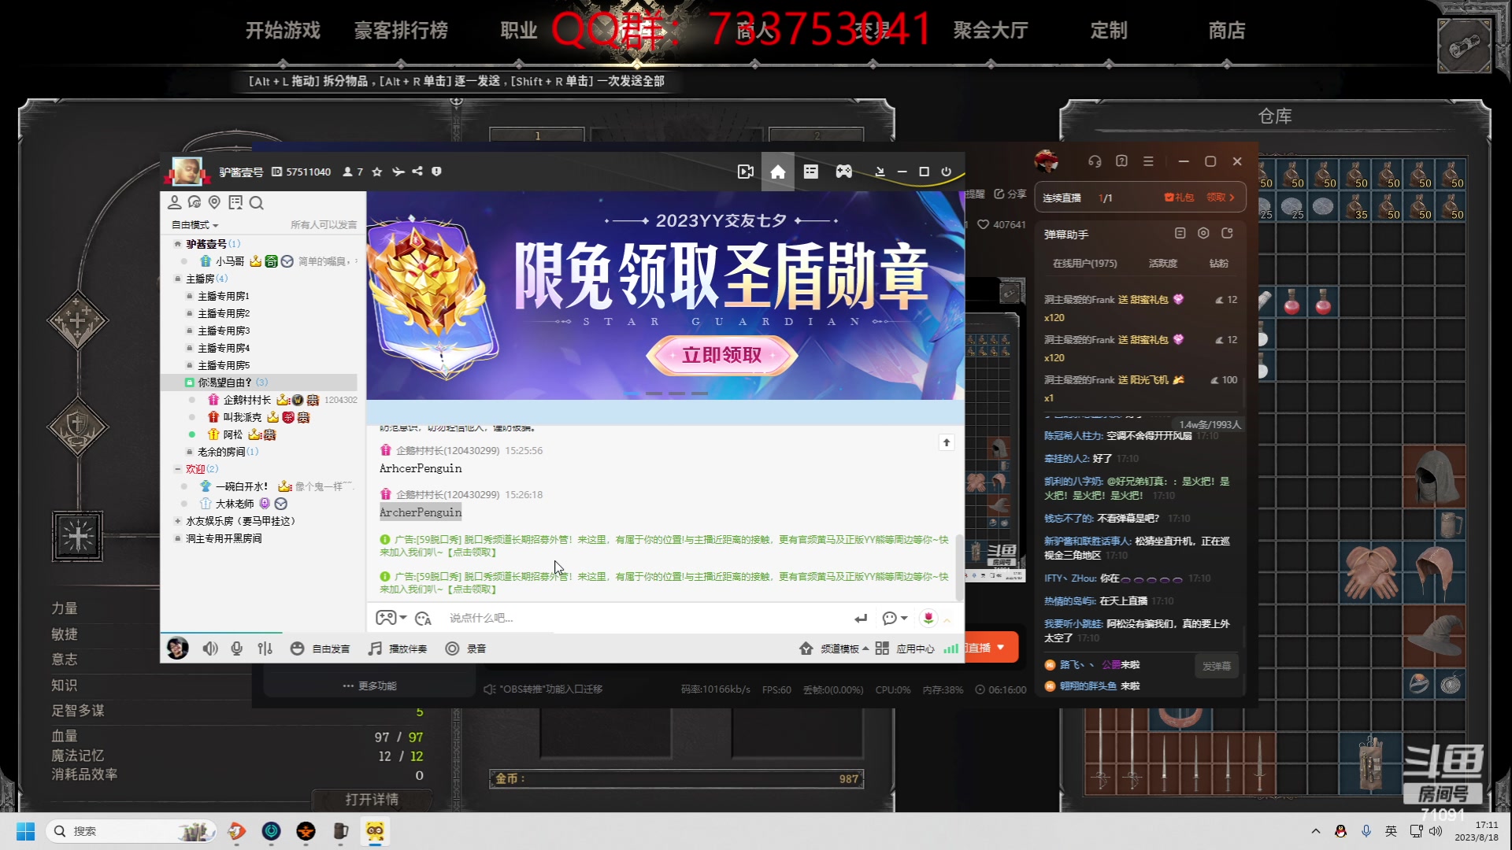
Task: Click 领取 to claim the gift pack
Action: pos(1221,198)
